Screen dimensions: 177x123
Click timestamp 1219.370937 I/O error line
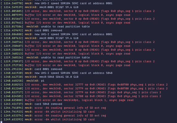pos(78,61)
